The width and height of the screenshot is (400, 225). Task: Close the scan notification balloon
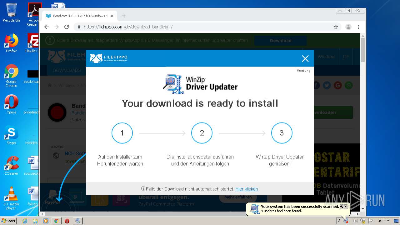point(345,207)
